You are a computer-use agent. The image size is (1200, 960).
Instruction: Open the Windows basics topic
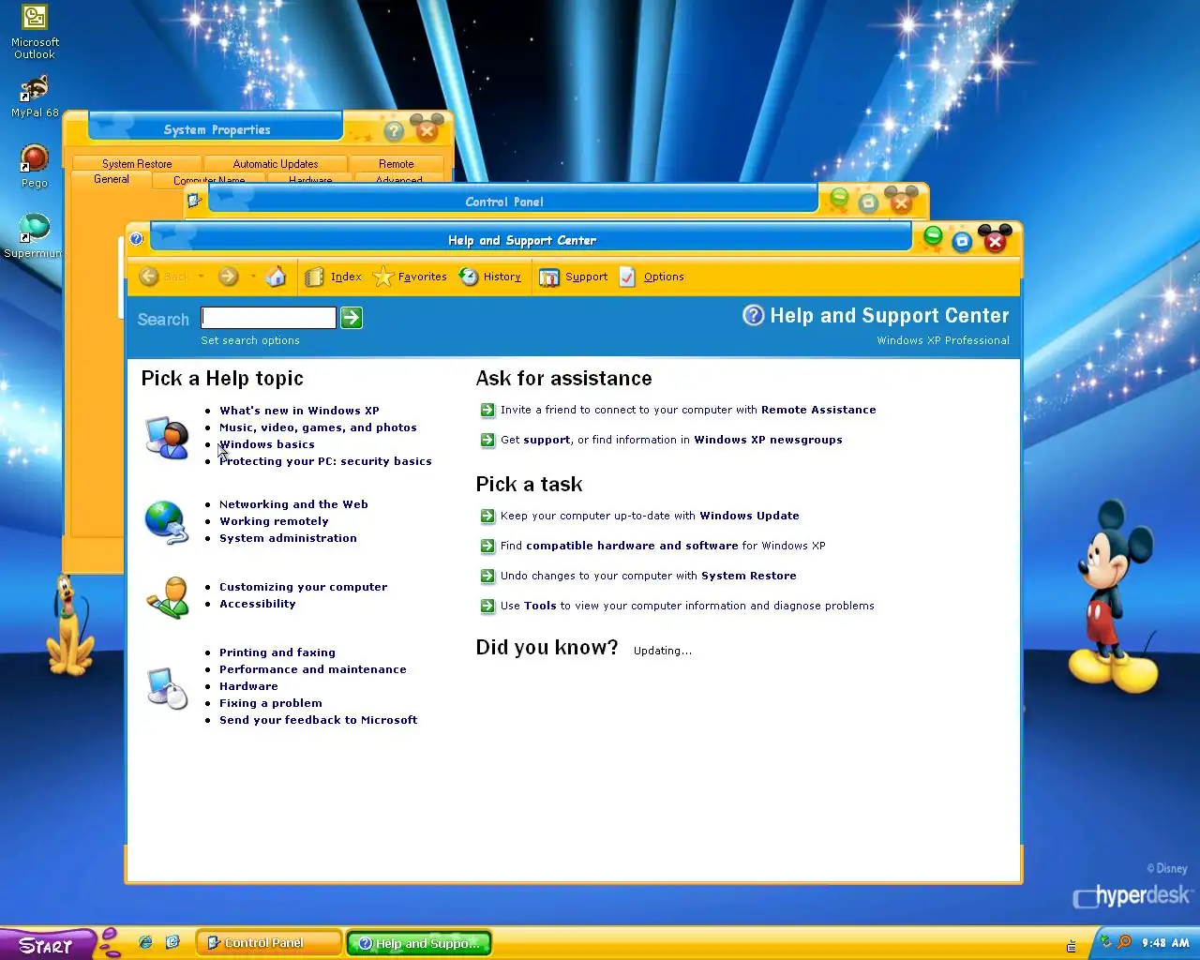(267, 444)
